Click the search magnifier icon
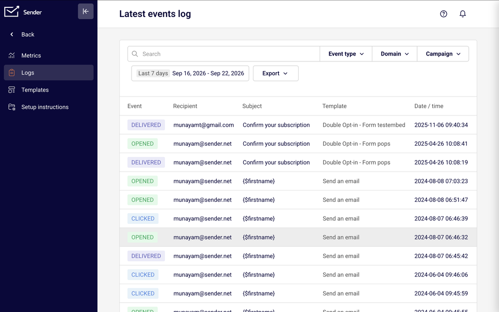499x312 pixels. 135,54
